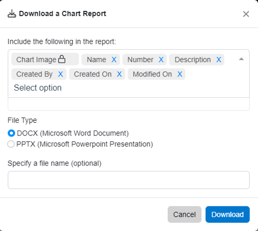The image size is (258, 231).
Task: Click the download icon in dialog title
Action: [12, 14]
